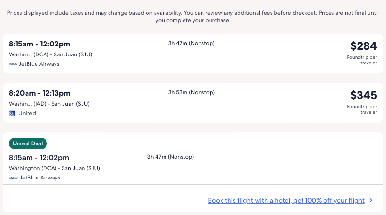Open the Unreal Deal badge
The image size is (386, 215).
[x=28, y=143]
